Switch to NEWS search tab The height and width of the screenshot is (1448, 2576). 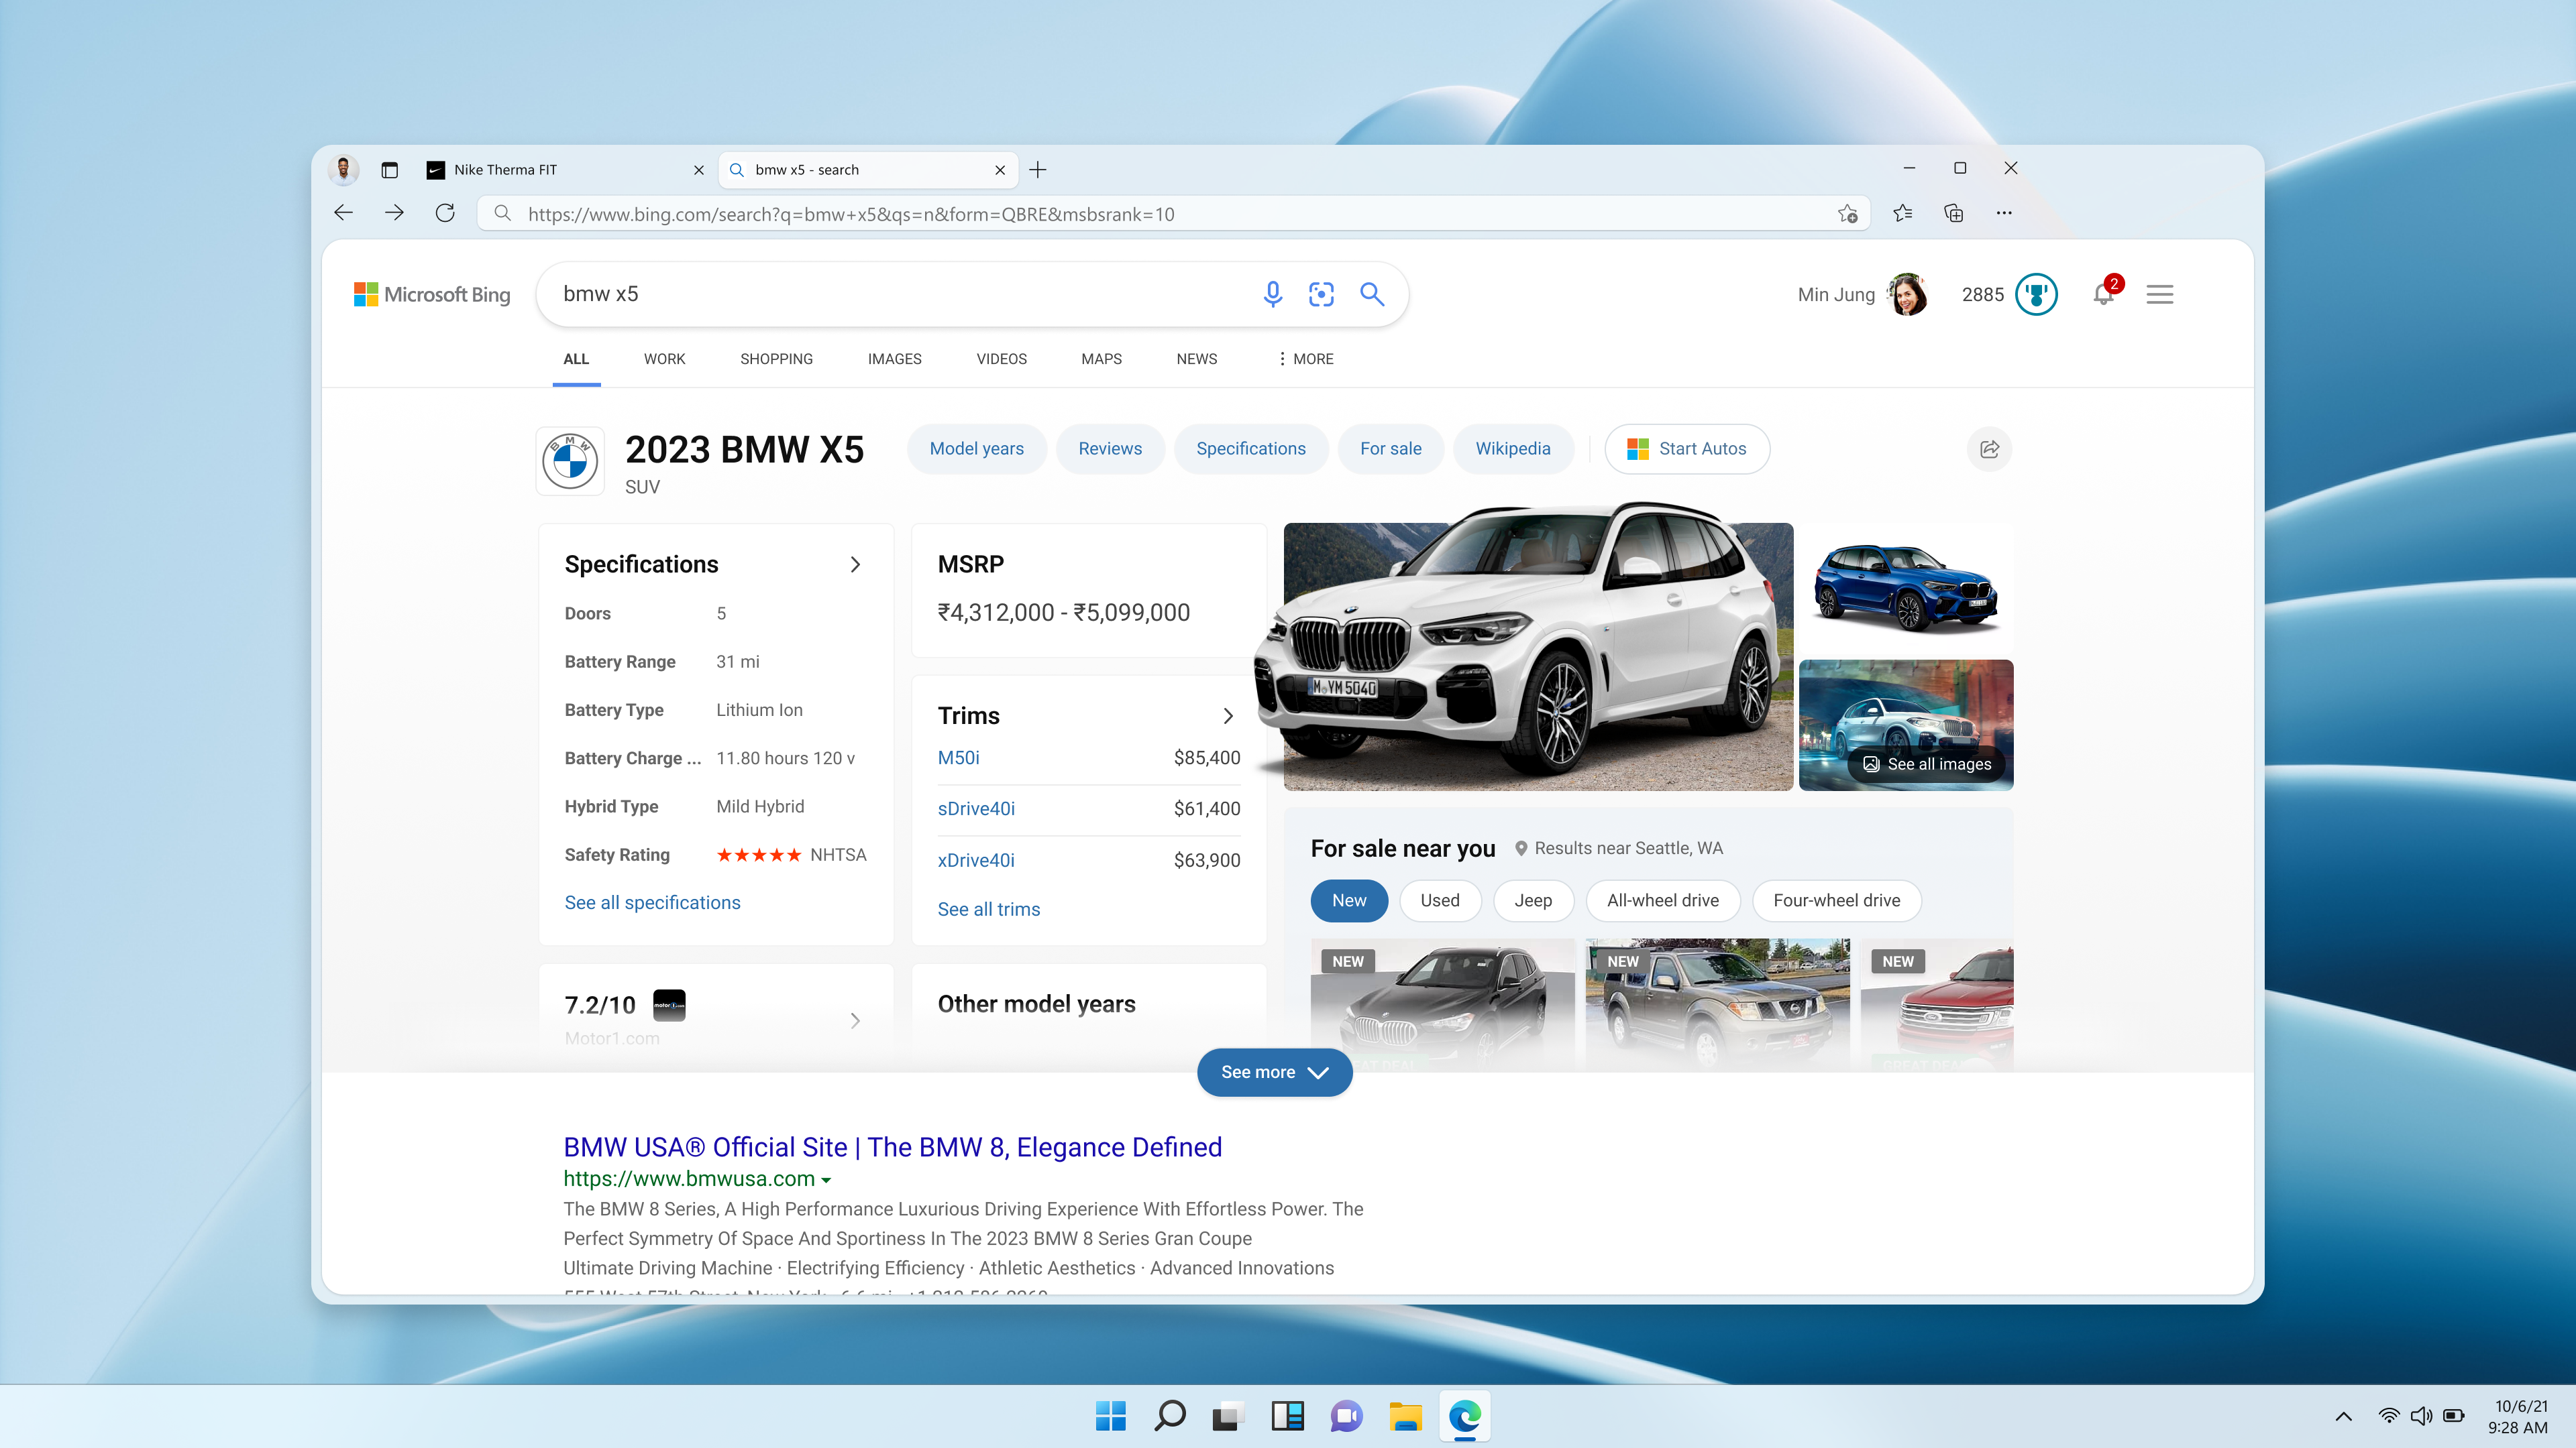pos(1196,359)
